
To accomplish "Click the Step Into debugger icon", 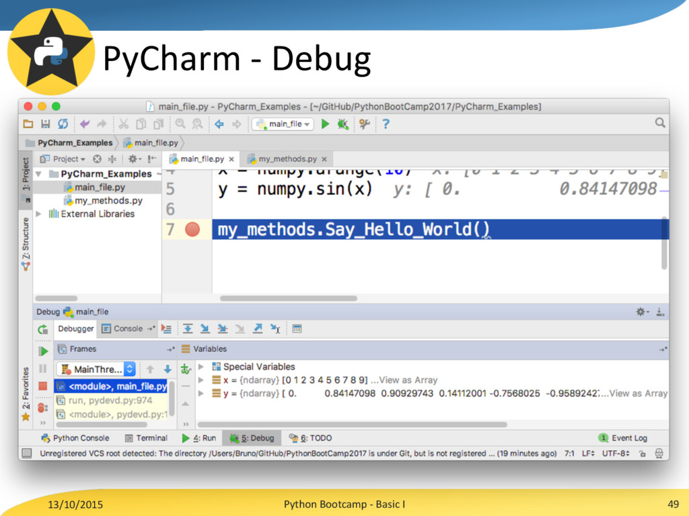I will pyautogui.click(x=205, y=329).
